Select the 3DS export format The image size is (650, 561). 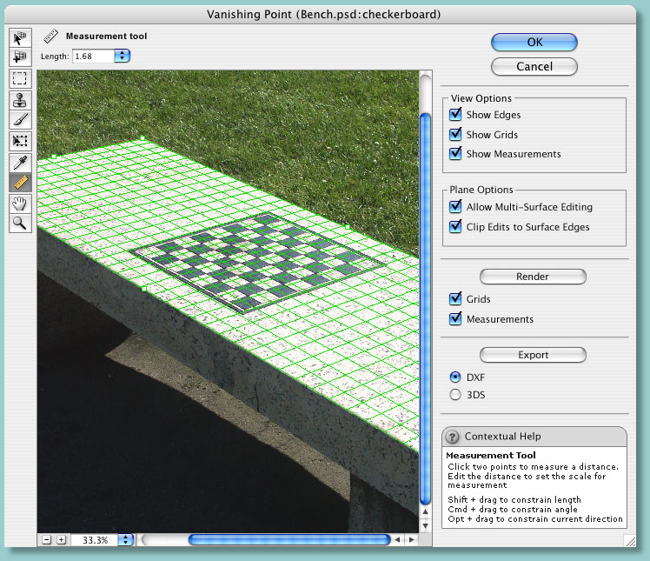coord(454,395)
